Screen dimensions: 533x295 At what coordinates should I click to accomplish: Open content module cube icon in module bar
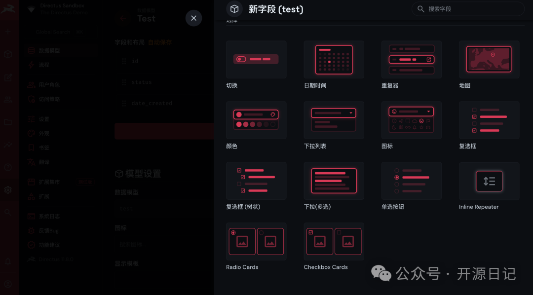pos(8,54)
